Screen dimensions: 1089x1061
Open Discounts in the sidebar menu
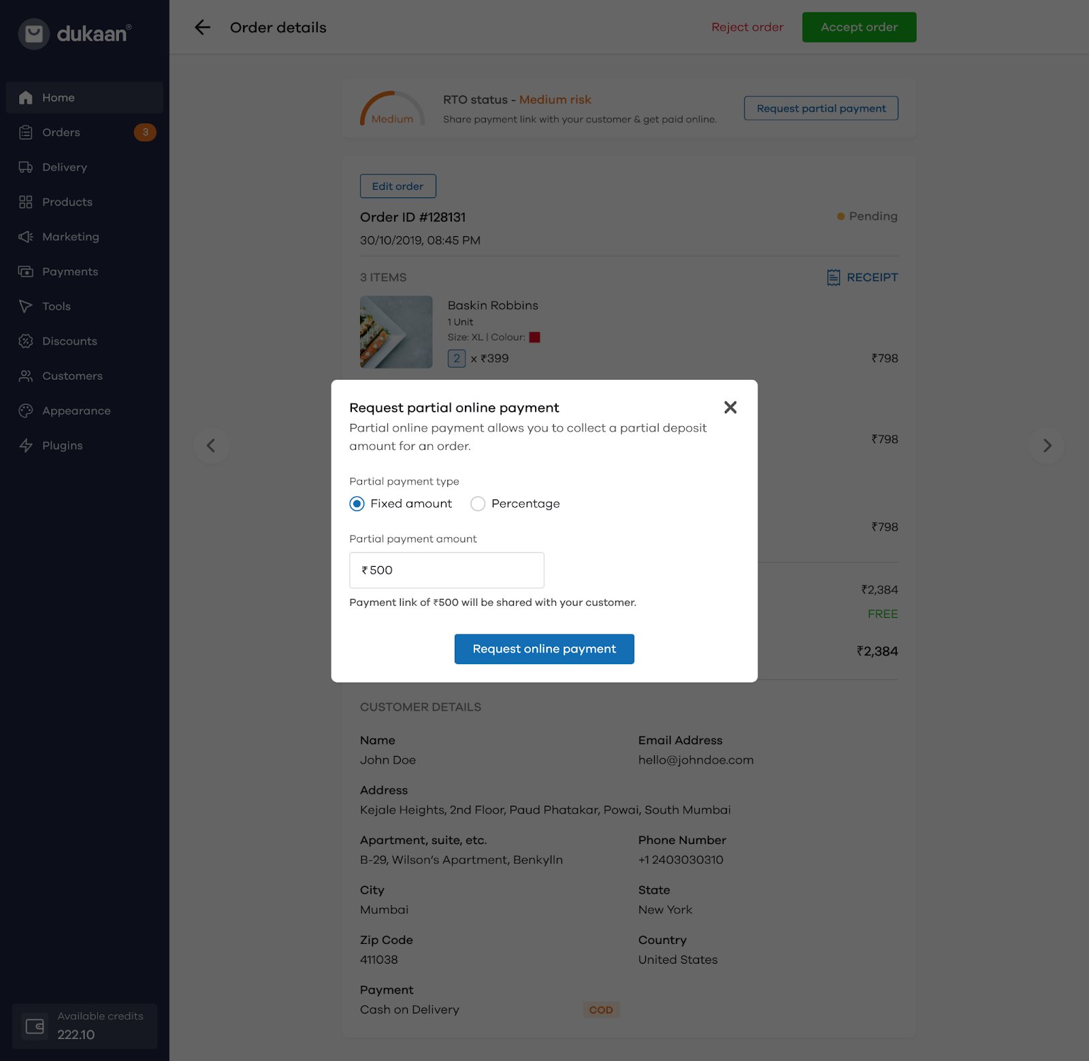84,341
